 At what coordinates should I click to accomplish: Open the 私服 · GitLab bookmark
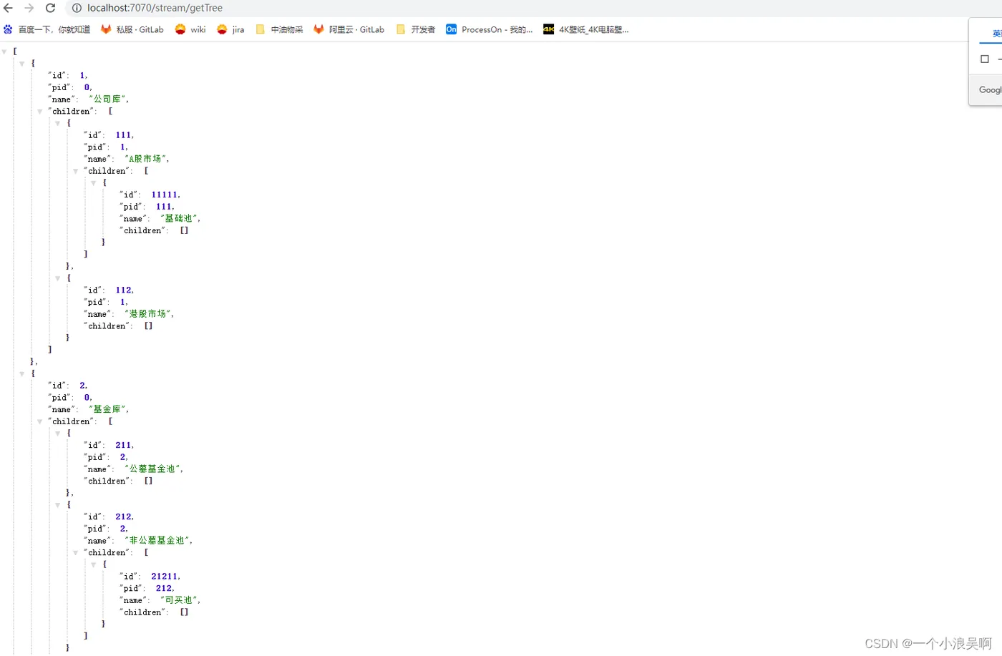pyautogui.click(x=132, y=29)
